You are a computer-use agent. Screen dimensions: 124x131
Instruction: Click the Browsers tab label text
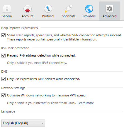(89, 16)
